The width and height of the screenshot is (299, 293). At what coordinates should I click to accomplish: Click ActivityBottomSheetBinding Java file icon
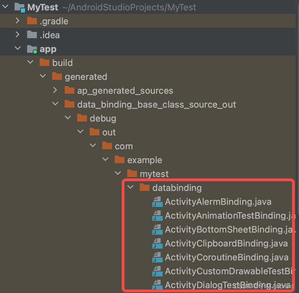[x=157, y=229]
